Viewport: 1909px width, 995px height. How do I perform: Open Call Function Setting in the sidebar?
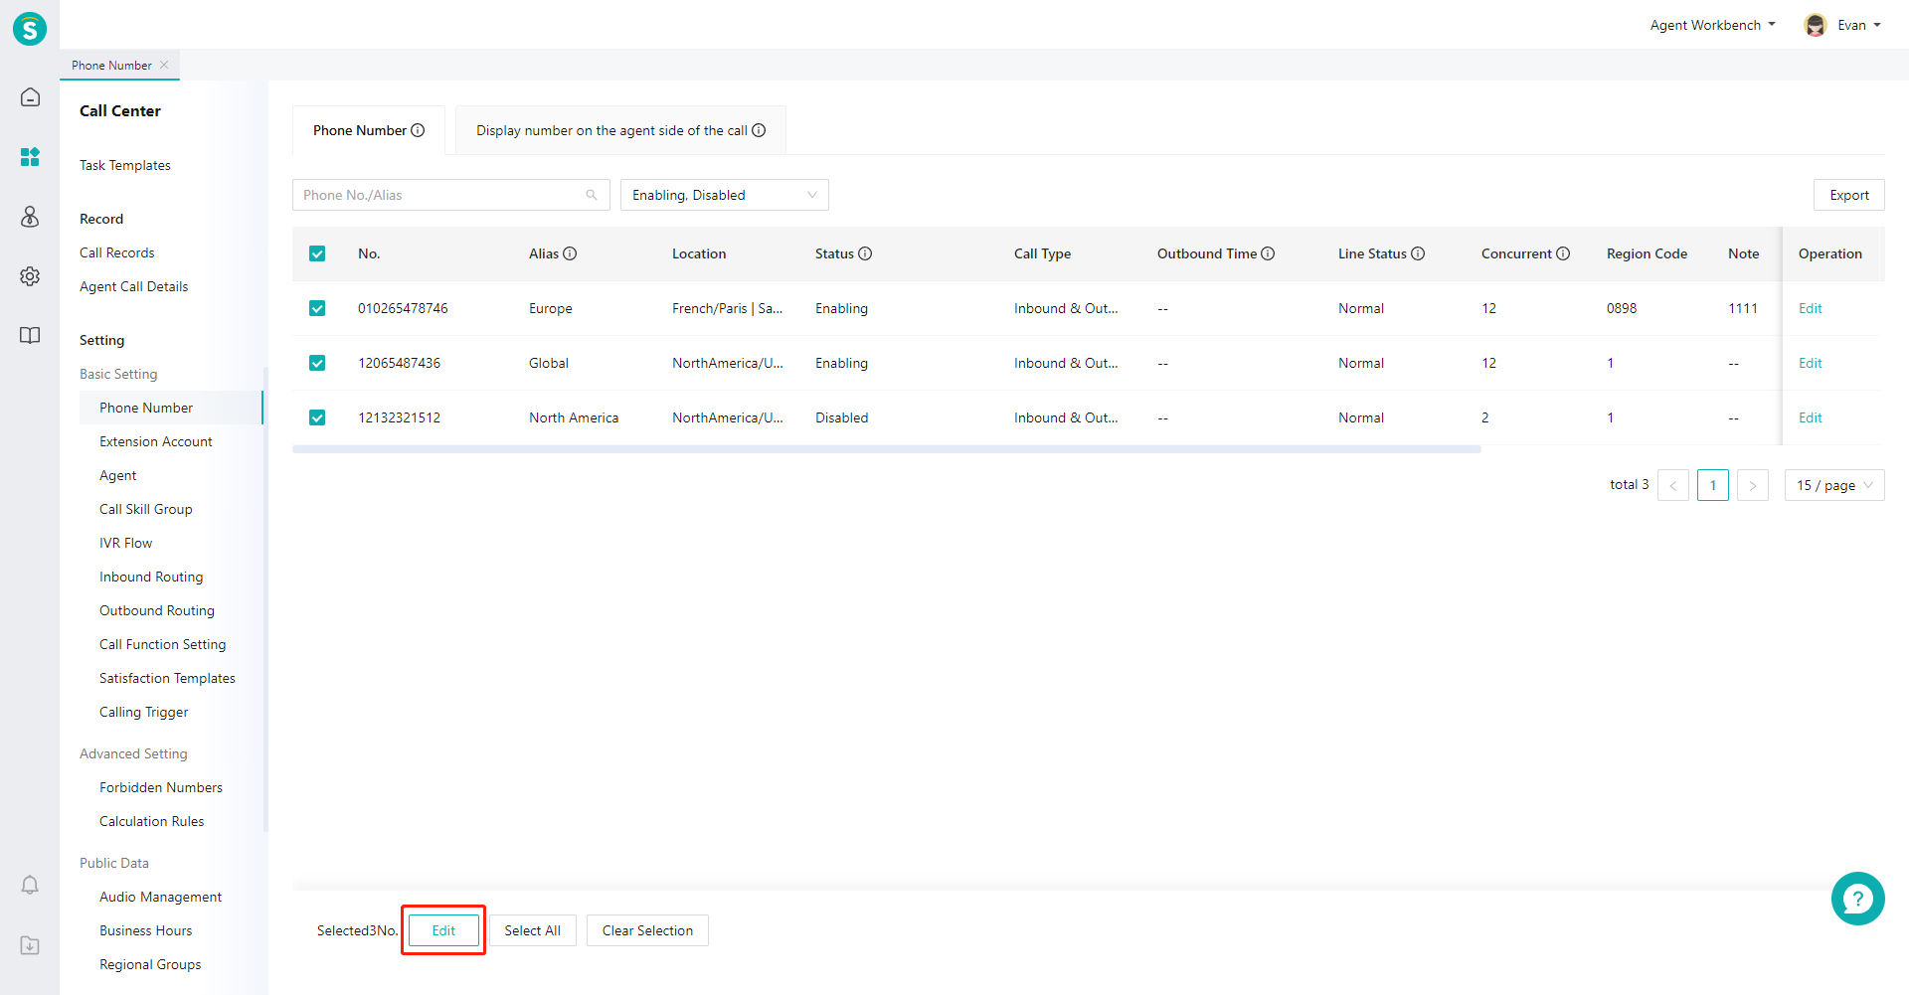click(163, 644)
